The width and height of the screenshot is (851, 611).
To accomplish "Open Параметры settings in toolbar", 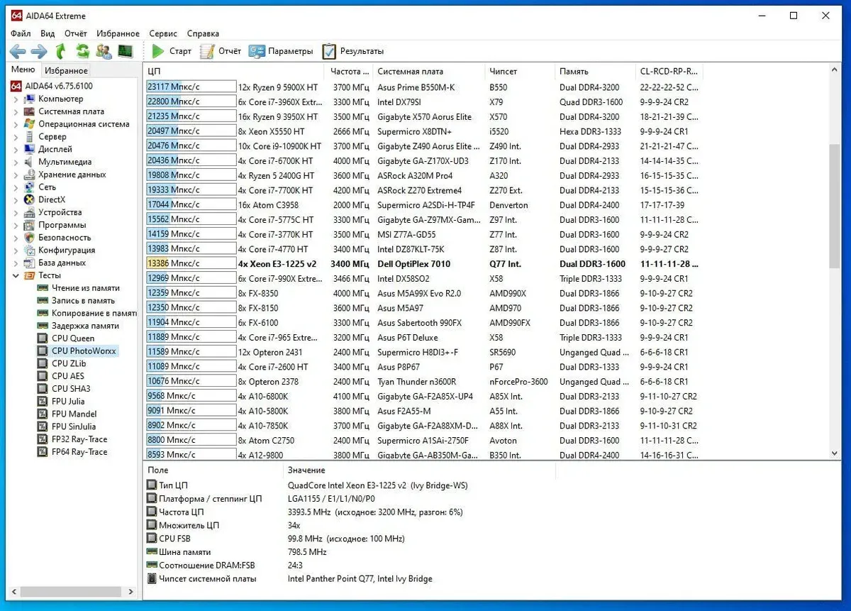I will [281, 51].
